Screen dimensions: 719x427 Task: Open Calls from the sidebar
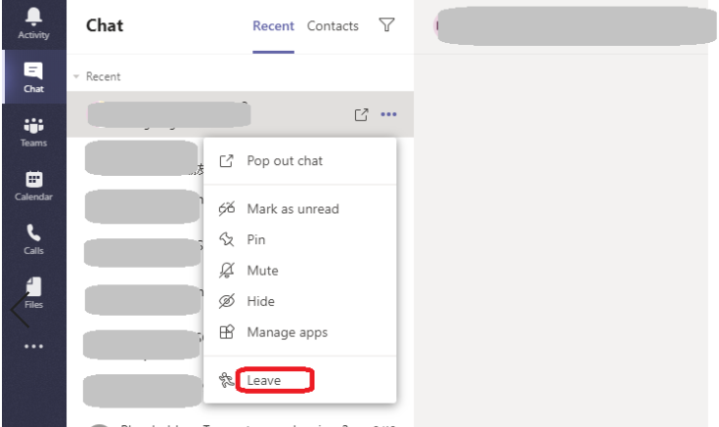click(33, 239)
